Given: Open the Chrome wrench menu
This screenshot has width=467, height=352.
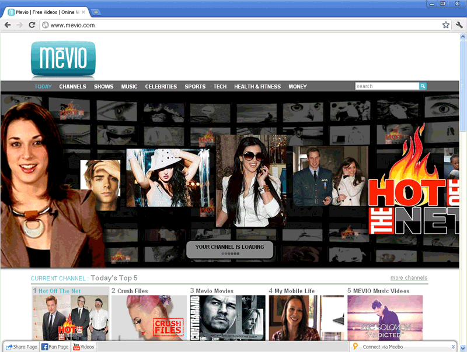Looking at the screenshot, I should pyautogui.click(x=459, y=25).
